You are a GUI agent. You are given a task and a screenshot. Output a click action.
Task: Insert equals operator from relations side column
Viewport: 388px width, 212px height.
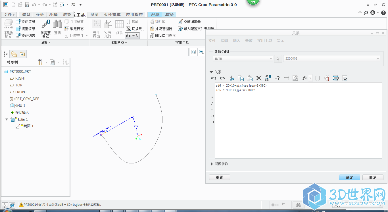coord(212,128)
